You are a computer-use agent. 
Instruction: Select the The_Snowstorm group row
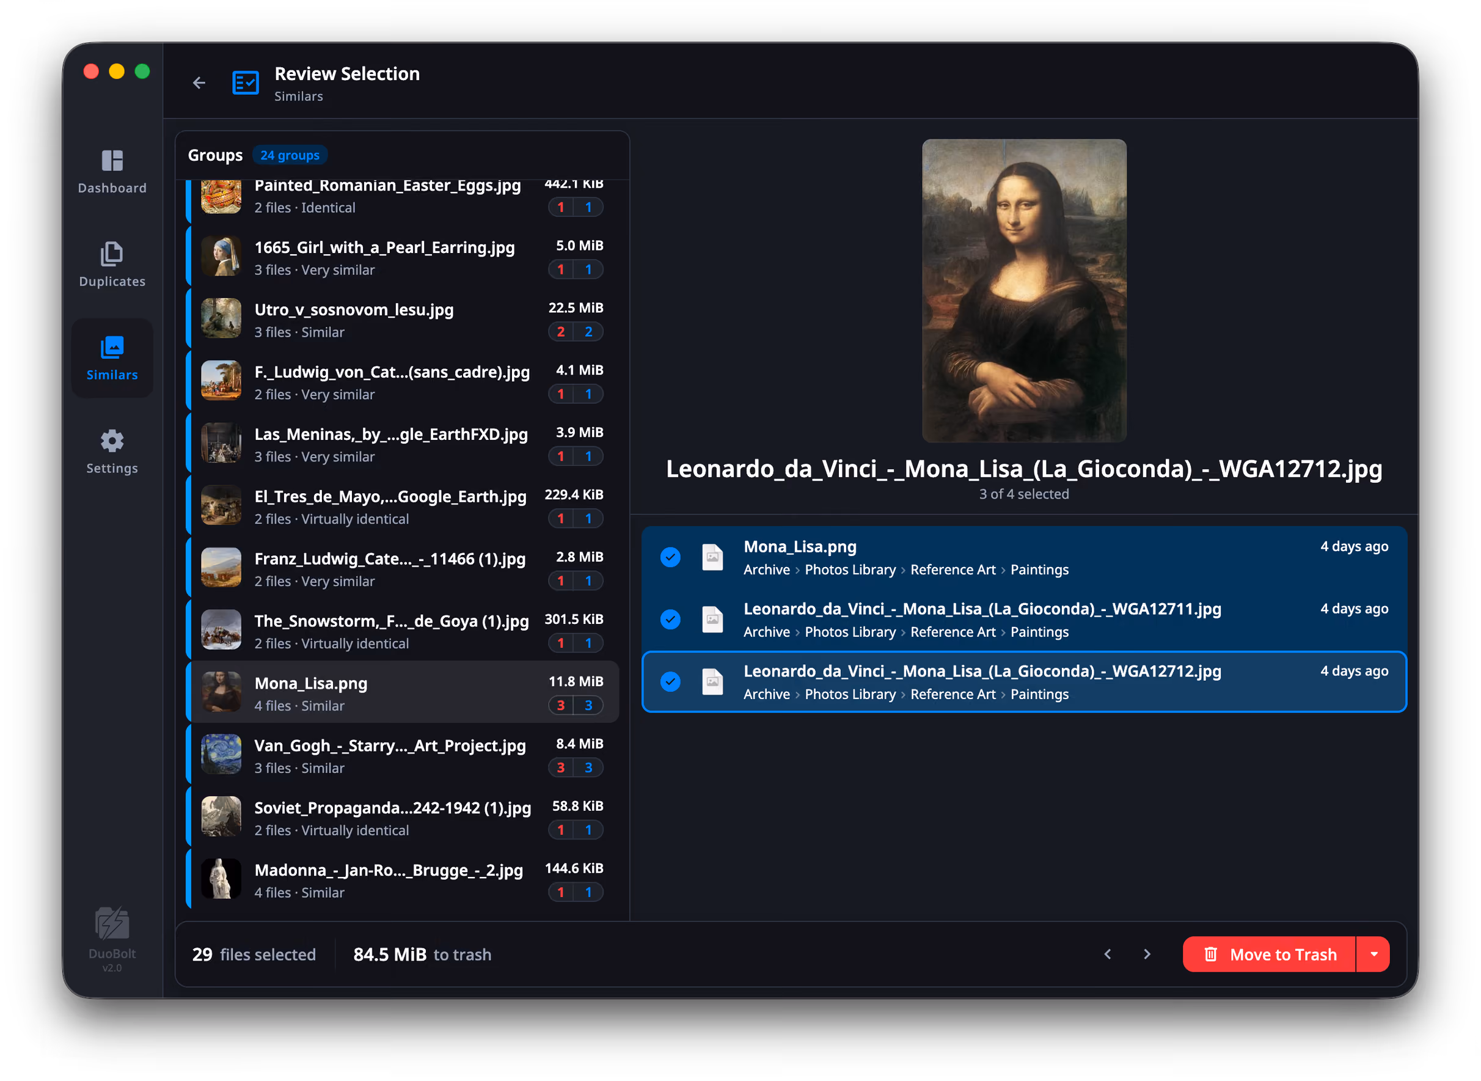pos(402,630)
